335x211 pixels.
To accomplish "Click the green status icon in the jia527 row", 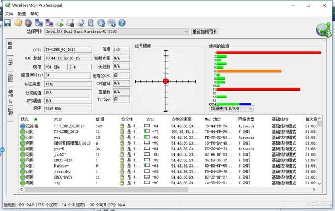I will tap(23, 154).
